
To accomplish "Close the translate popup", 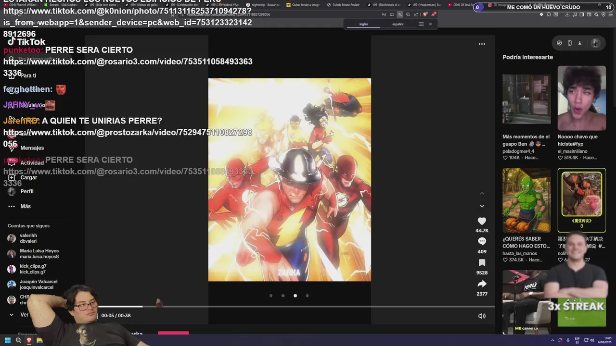I will point(430,24).
